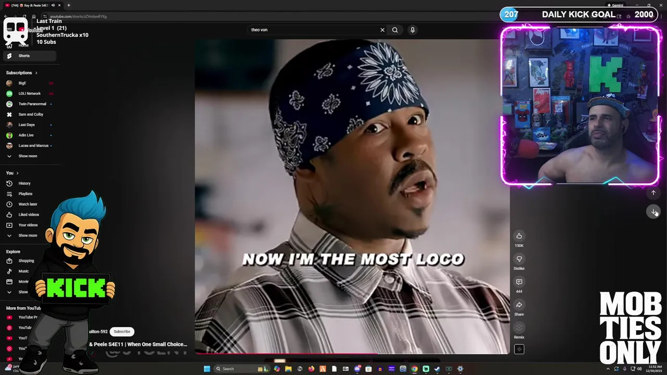Open the BigE subscription channel

pyautogui.click(x=30, y=83)
